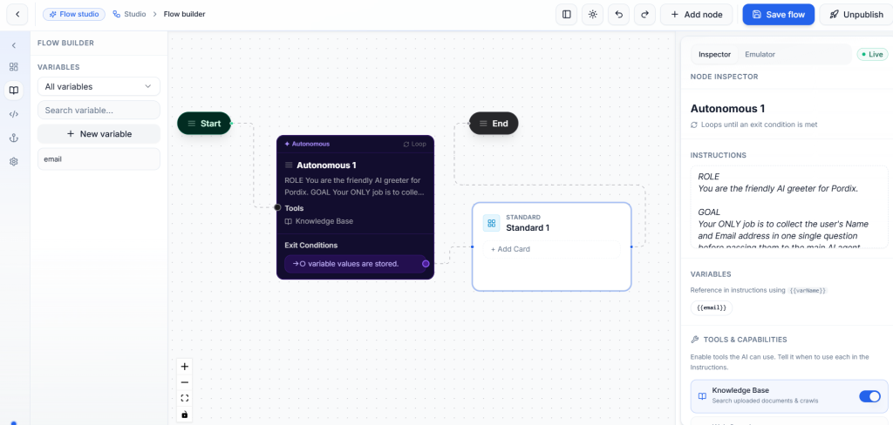Image resolution: width=893 pixels, height=425 pixels.
Task: Toggle the panel layout icon in toolbar
Action: click(566, 15)
